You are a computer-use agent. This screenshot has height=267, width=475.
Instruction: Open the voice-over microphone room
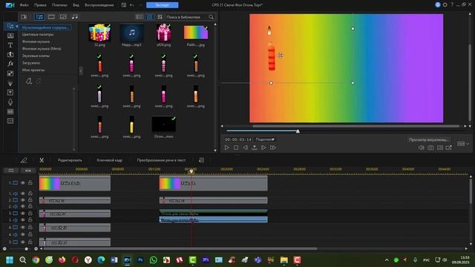click(10, 102)
